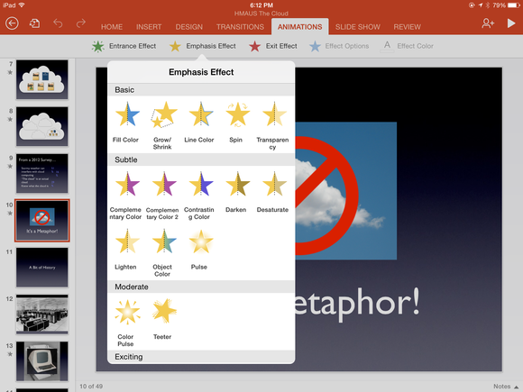Tap the battery indicator in status bar
Image resolution: width=523 pixels, height=392 pixels.
(x=513, y=5)
